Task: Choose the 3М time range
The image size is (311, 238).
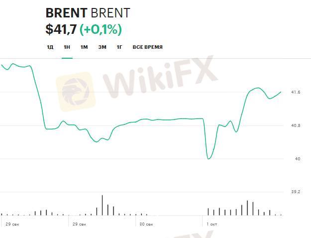Action: point(102,47)
